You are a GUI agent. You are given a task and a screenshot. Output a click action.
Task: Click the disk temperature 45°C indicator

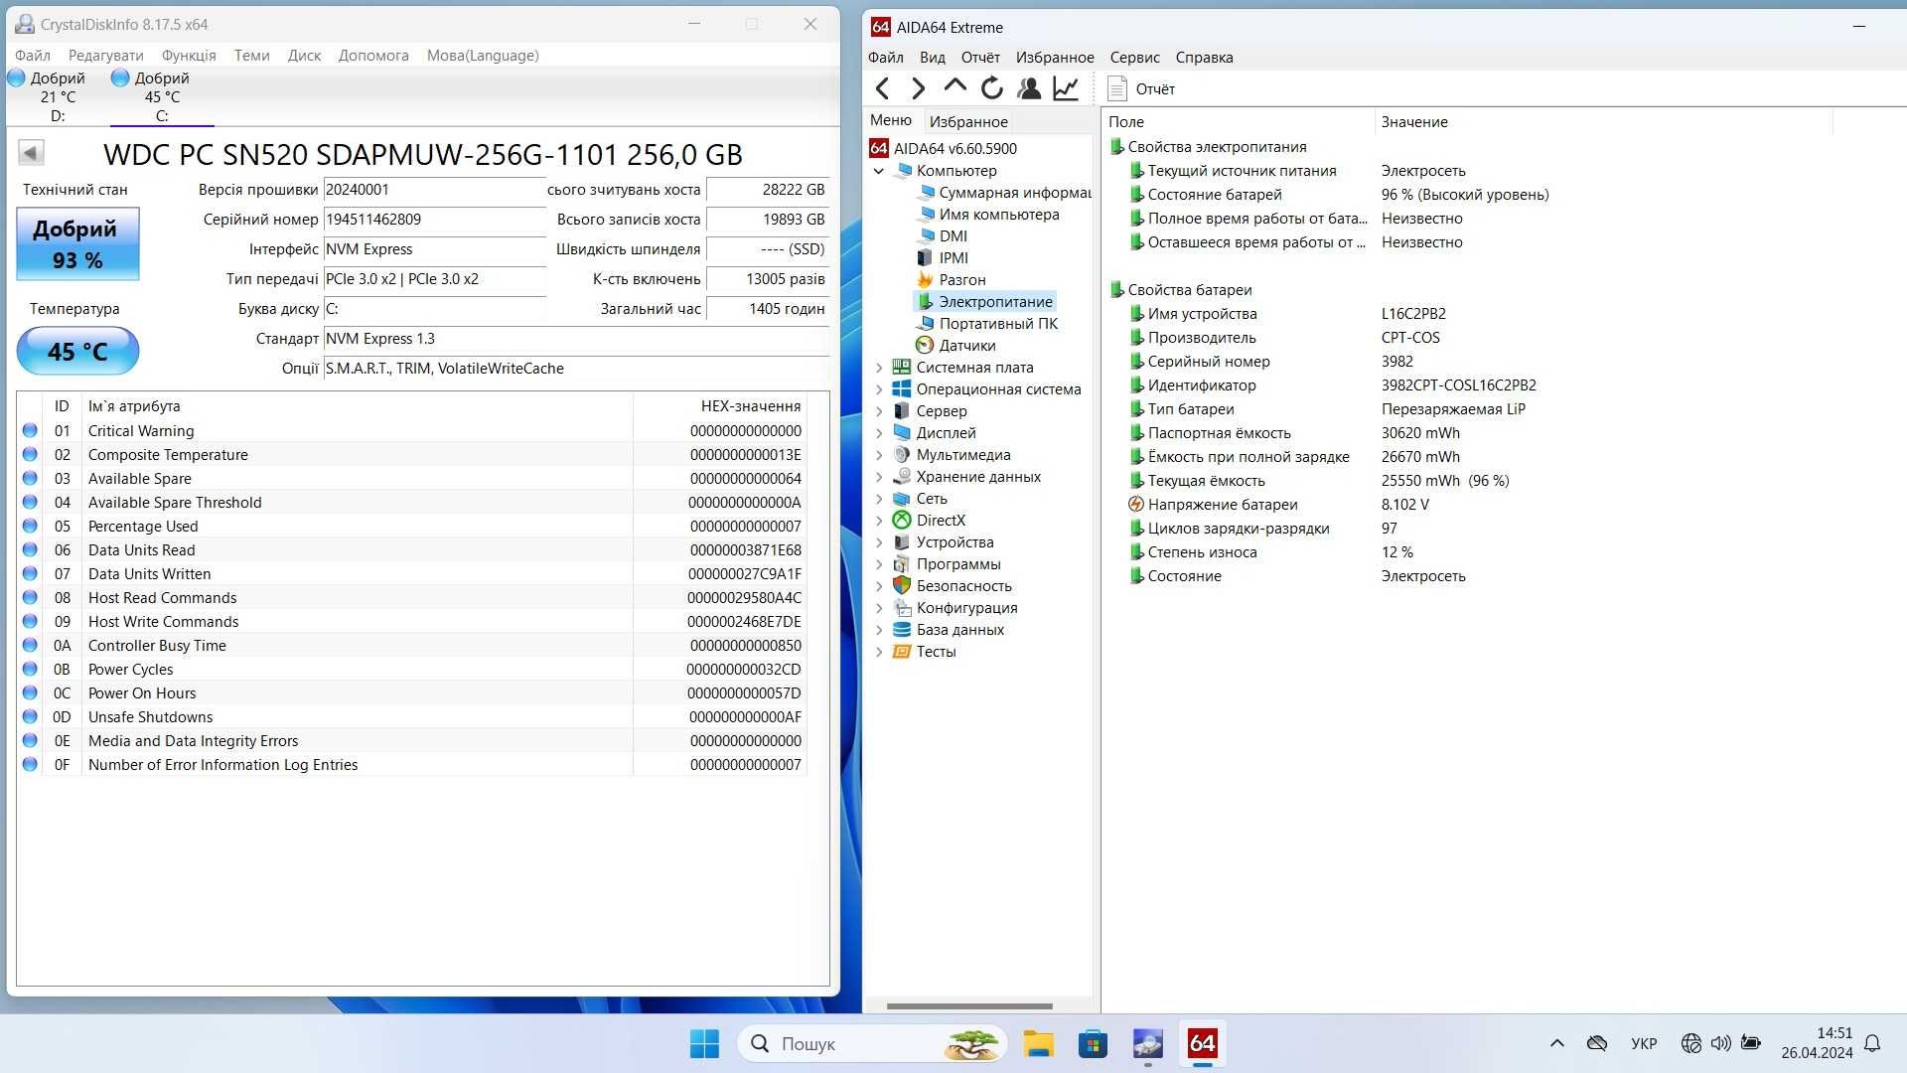(74, 350)
